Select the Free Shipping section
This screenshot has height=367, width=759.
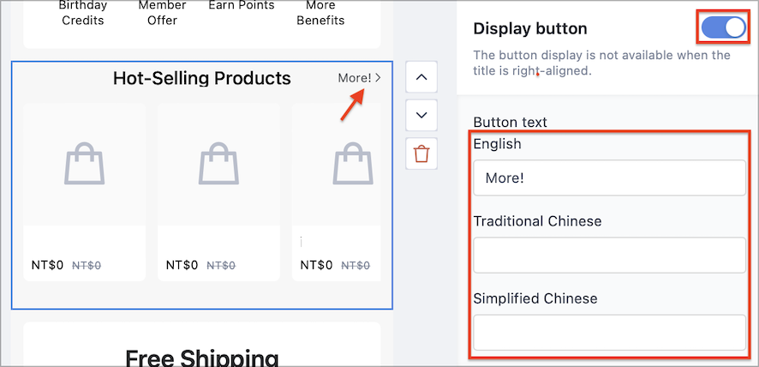[x=202, y=344]
